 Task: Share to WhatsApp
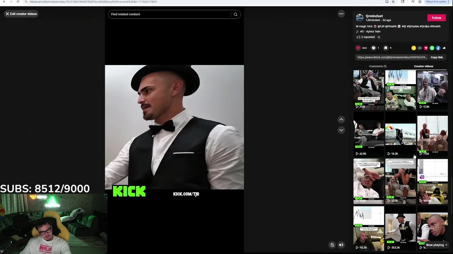(432, 48)
